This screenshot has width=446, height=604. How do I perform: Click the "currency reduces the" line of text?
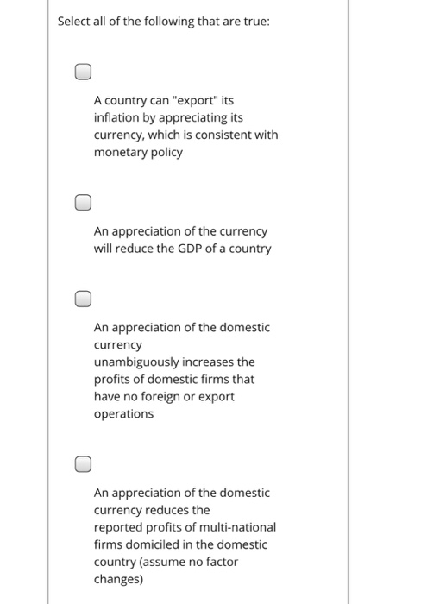coord(152,510)
